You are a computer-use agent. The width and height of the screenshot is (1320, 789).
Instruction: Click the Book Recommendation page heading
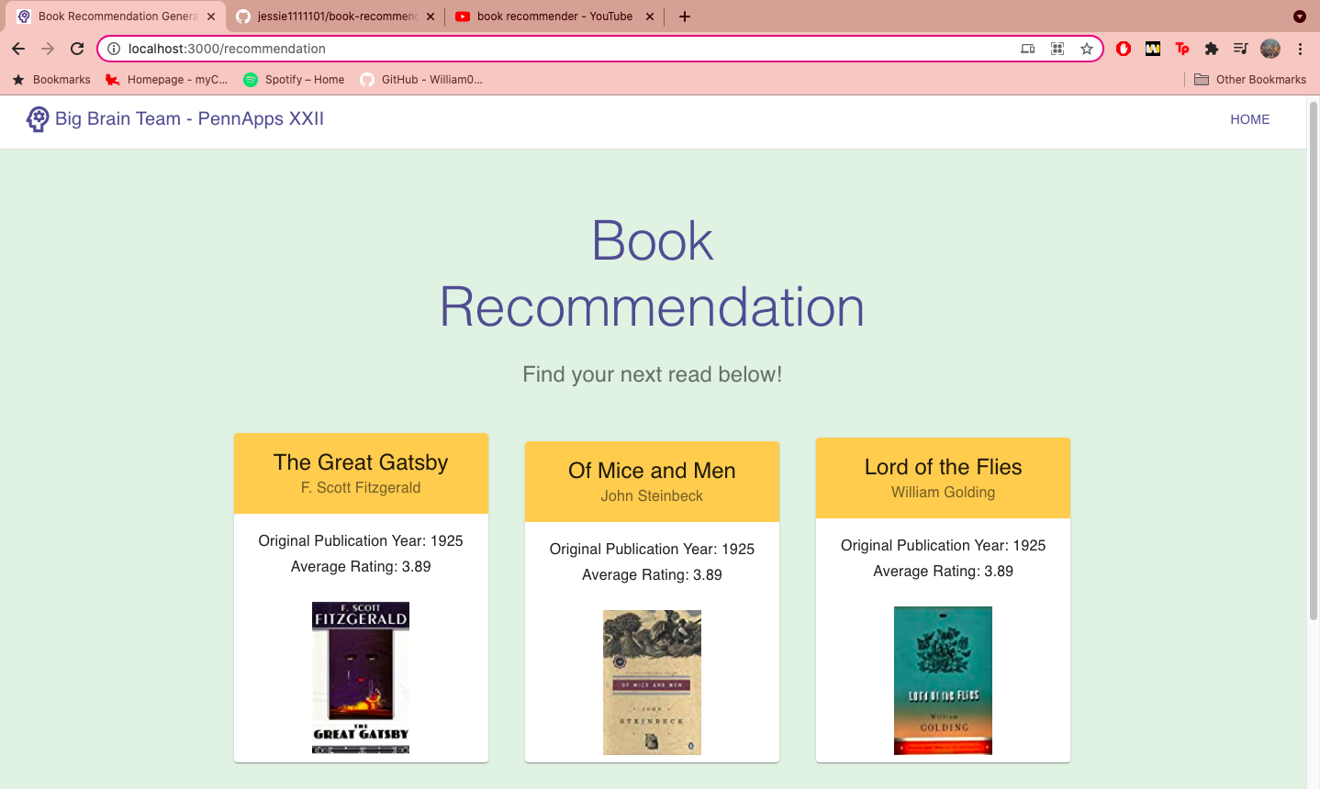652,273
